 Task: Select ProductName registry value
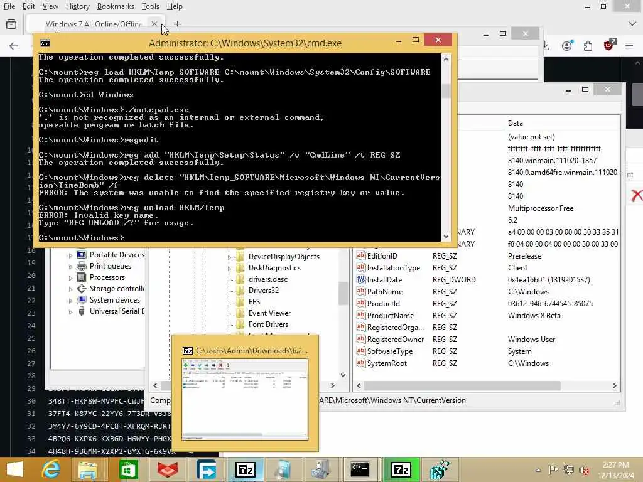tap(391, 316)
